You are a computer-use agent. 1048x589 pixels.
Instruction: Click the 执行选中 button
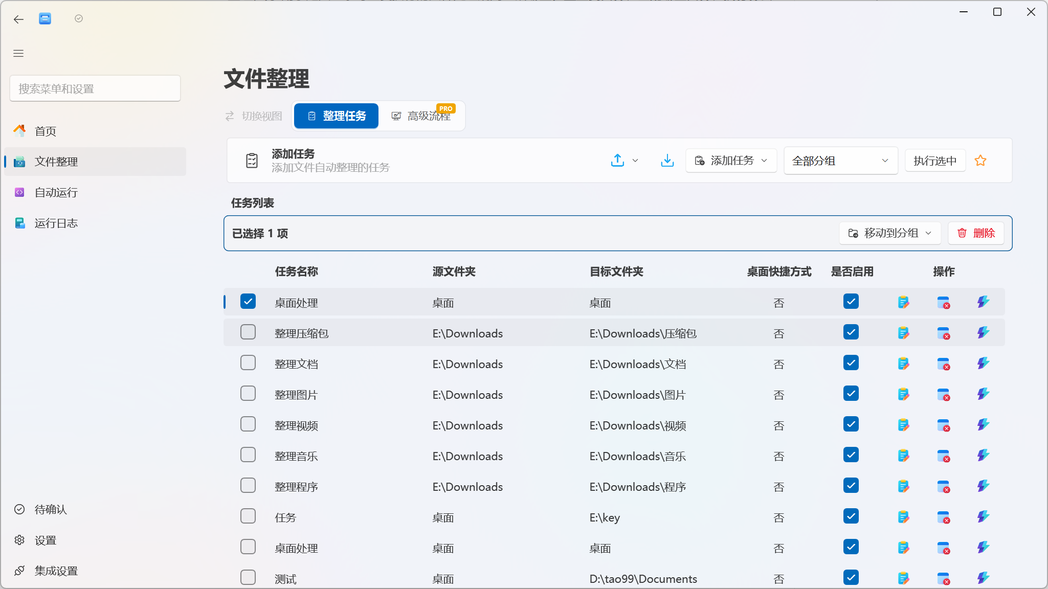pos(935,161)
